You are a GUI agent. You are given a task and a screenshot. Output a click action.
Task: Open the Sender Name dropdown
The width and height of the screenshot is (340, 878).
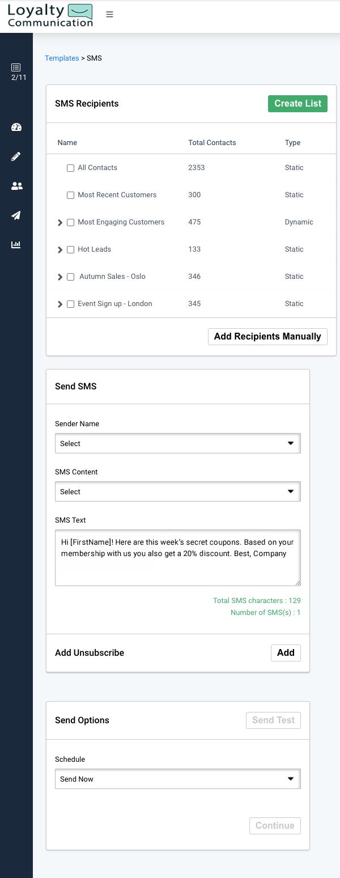[x=177, y=443]
